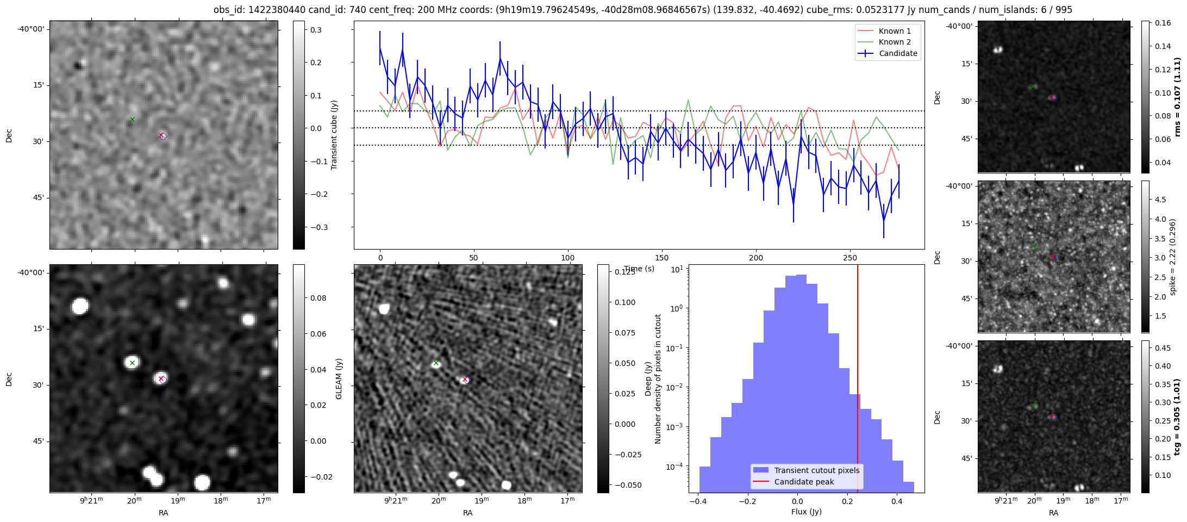
Task: Click the rms colorbar at top right
Action: coord(1145,97)
